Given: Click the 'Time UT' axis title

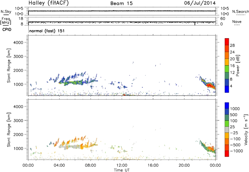Looking at the screenshot, I should (122, 170).
